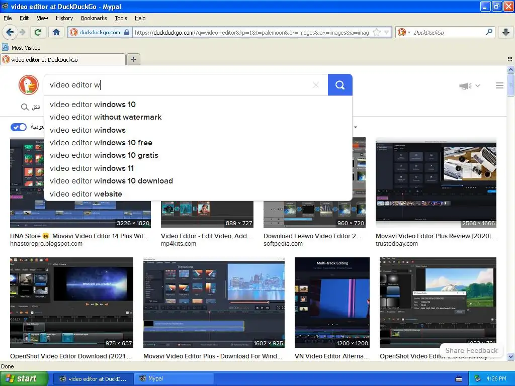The image size is (515, 386).
Task: Choose suggestion video editor website
Action: 198,194
